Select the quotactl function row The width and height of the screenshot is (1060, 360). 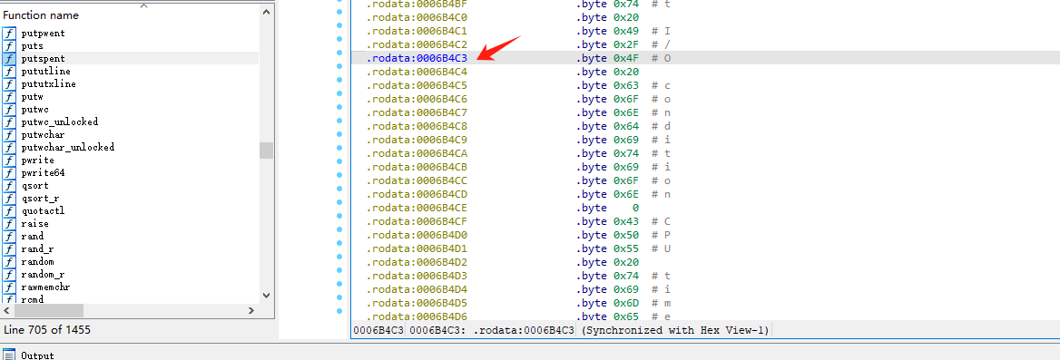tap(130, 210)
